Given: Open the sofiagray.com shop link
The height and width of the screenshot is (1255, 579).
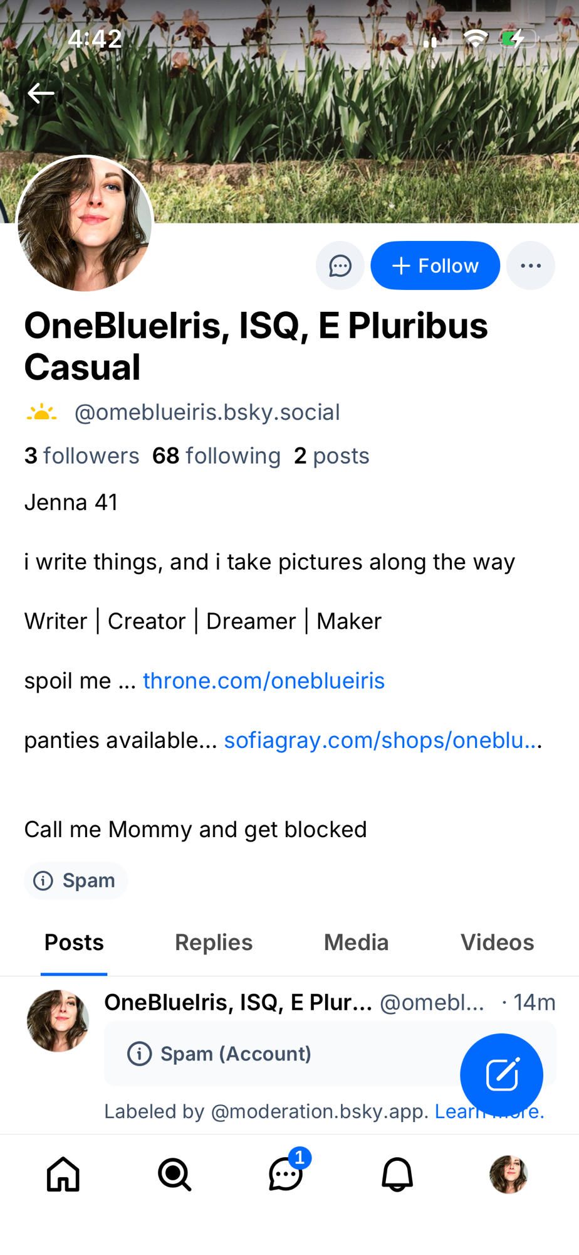Looking at the screenshot, I should (x=382, y=740).
